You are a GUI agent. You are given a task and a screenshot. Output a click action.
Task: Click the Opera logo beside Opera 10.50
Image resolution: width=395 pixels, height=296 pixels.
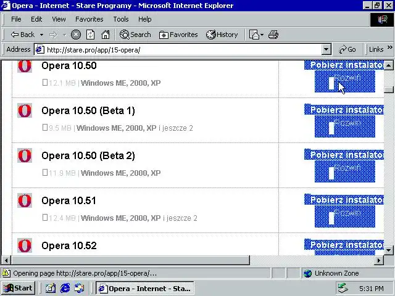pyautogui.click(x=25, y=67)
